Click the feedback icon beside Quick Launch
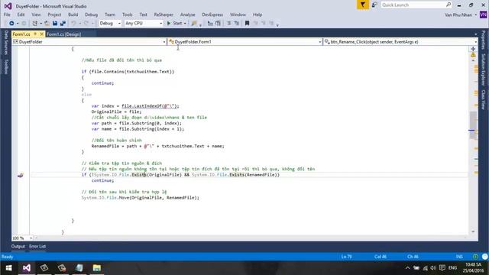 tap(374, 5)
